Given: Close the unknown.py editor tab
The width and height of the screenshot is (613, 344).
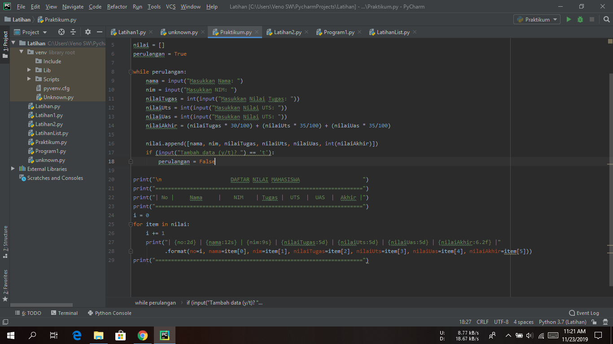Looking at the screenshot, I should point(203,32).
